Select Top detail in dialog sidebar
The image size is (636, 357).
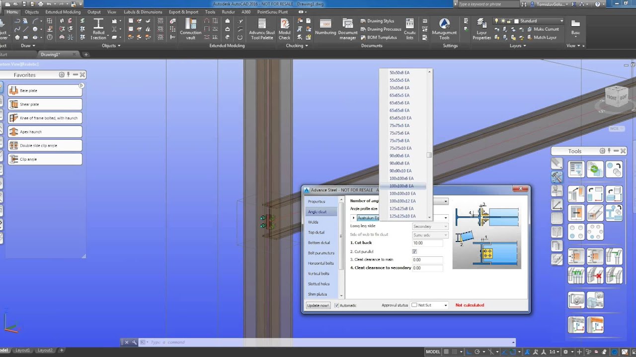tap(316, 233)
